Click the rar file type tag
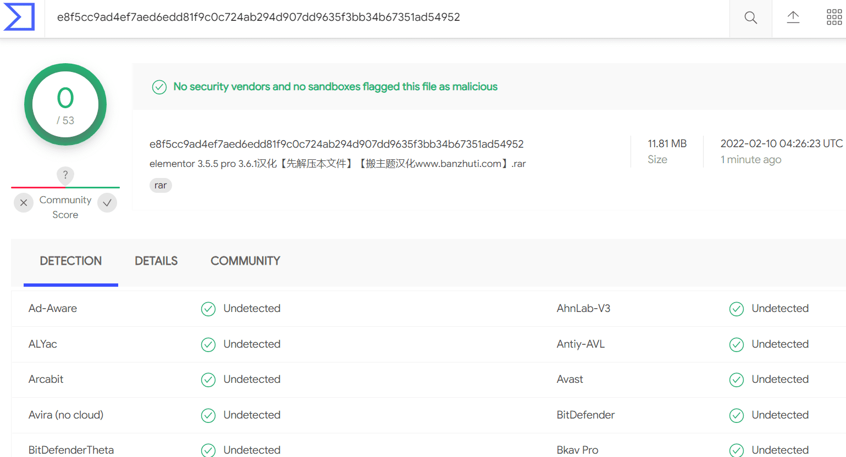 point(161,186)
